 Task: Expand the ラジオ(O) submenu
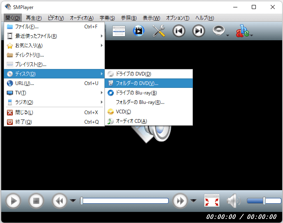(54, 102)
